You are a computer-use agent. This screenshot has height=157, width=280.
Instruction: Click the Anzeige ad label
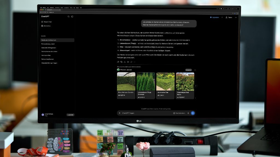188,70
